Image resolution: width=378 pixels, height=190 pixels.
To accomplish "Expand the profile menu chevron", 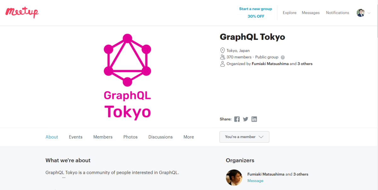I will coord(369,13).
